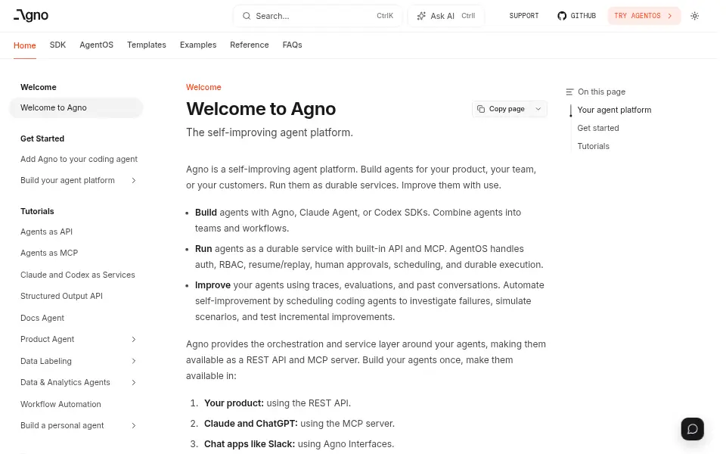Expand Data & Analytics Agents chevron
This screenshot has height=454, width=726.
point(133,382)
